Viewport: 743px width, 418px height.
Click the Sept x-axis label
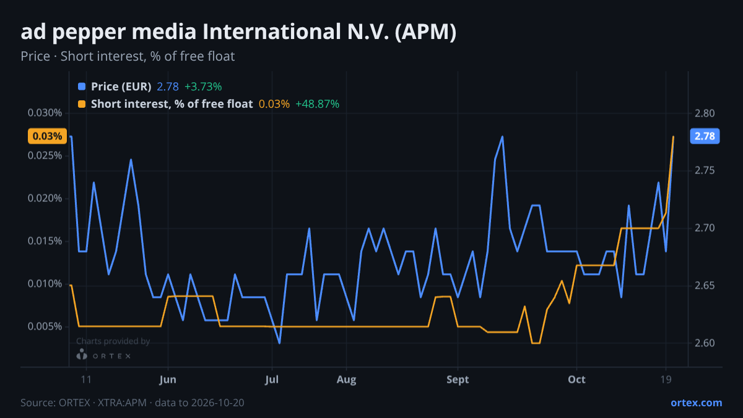[458, 380]
